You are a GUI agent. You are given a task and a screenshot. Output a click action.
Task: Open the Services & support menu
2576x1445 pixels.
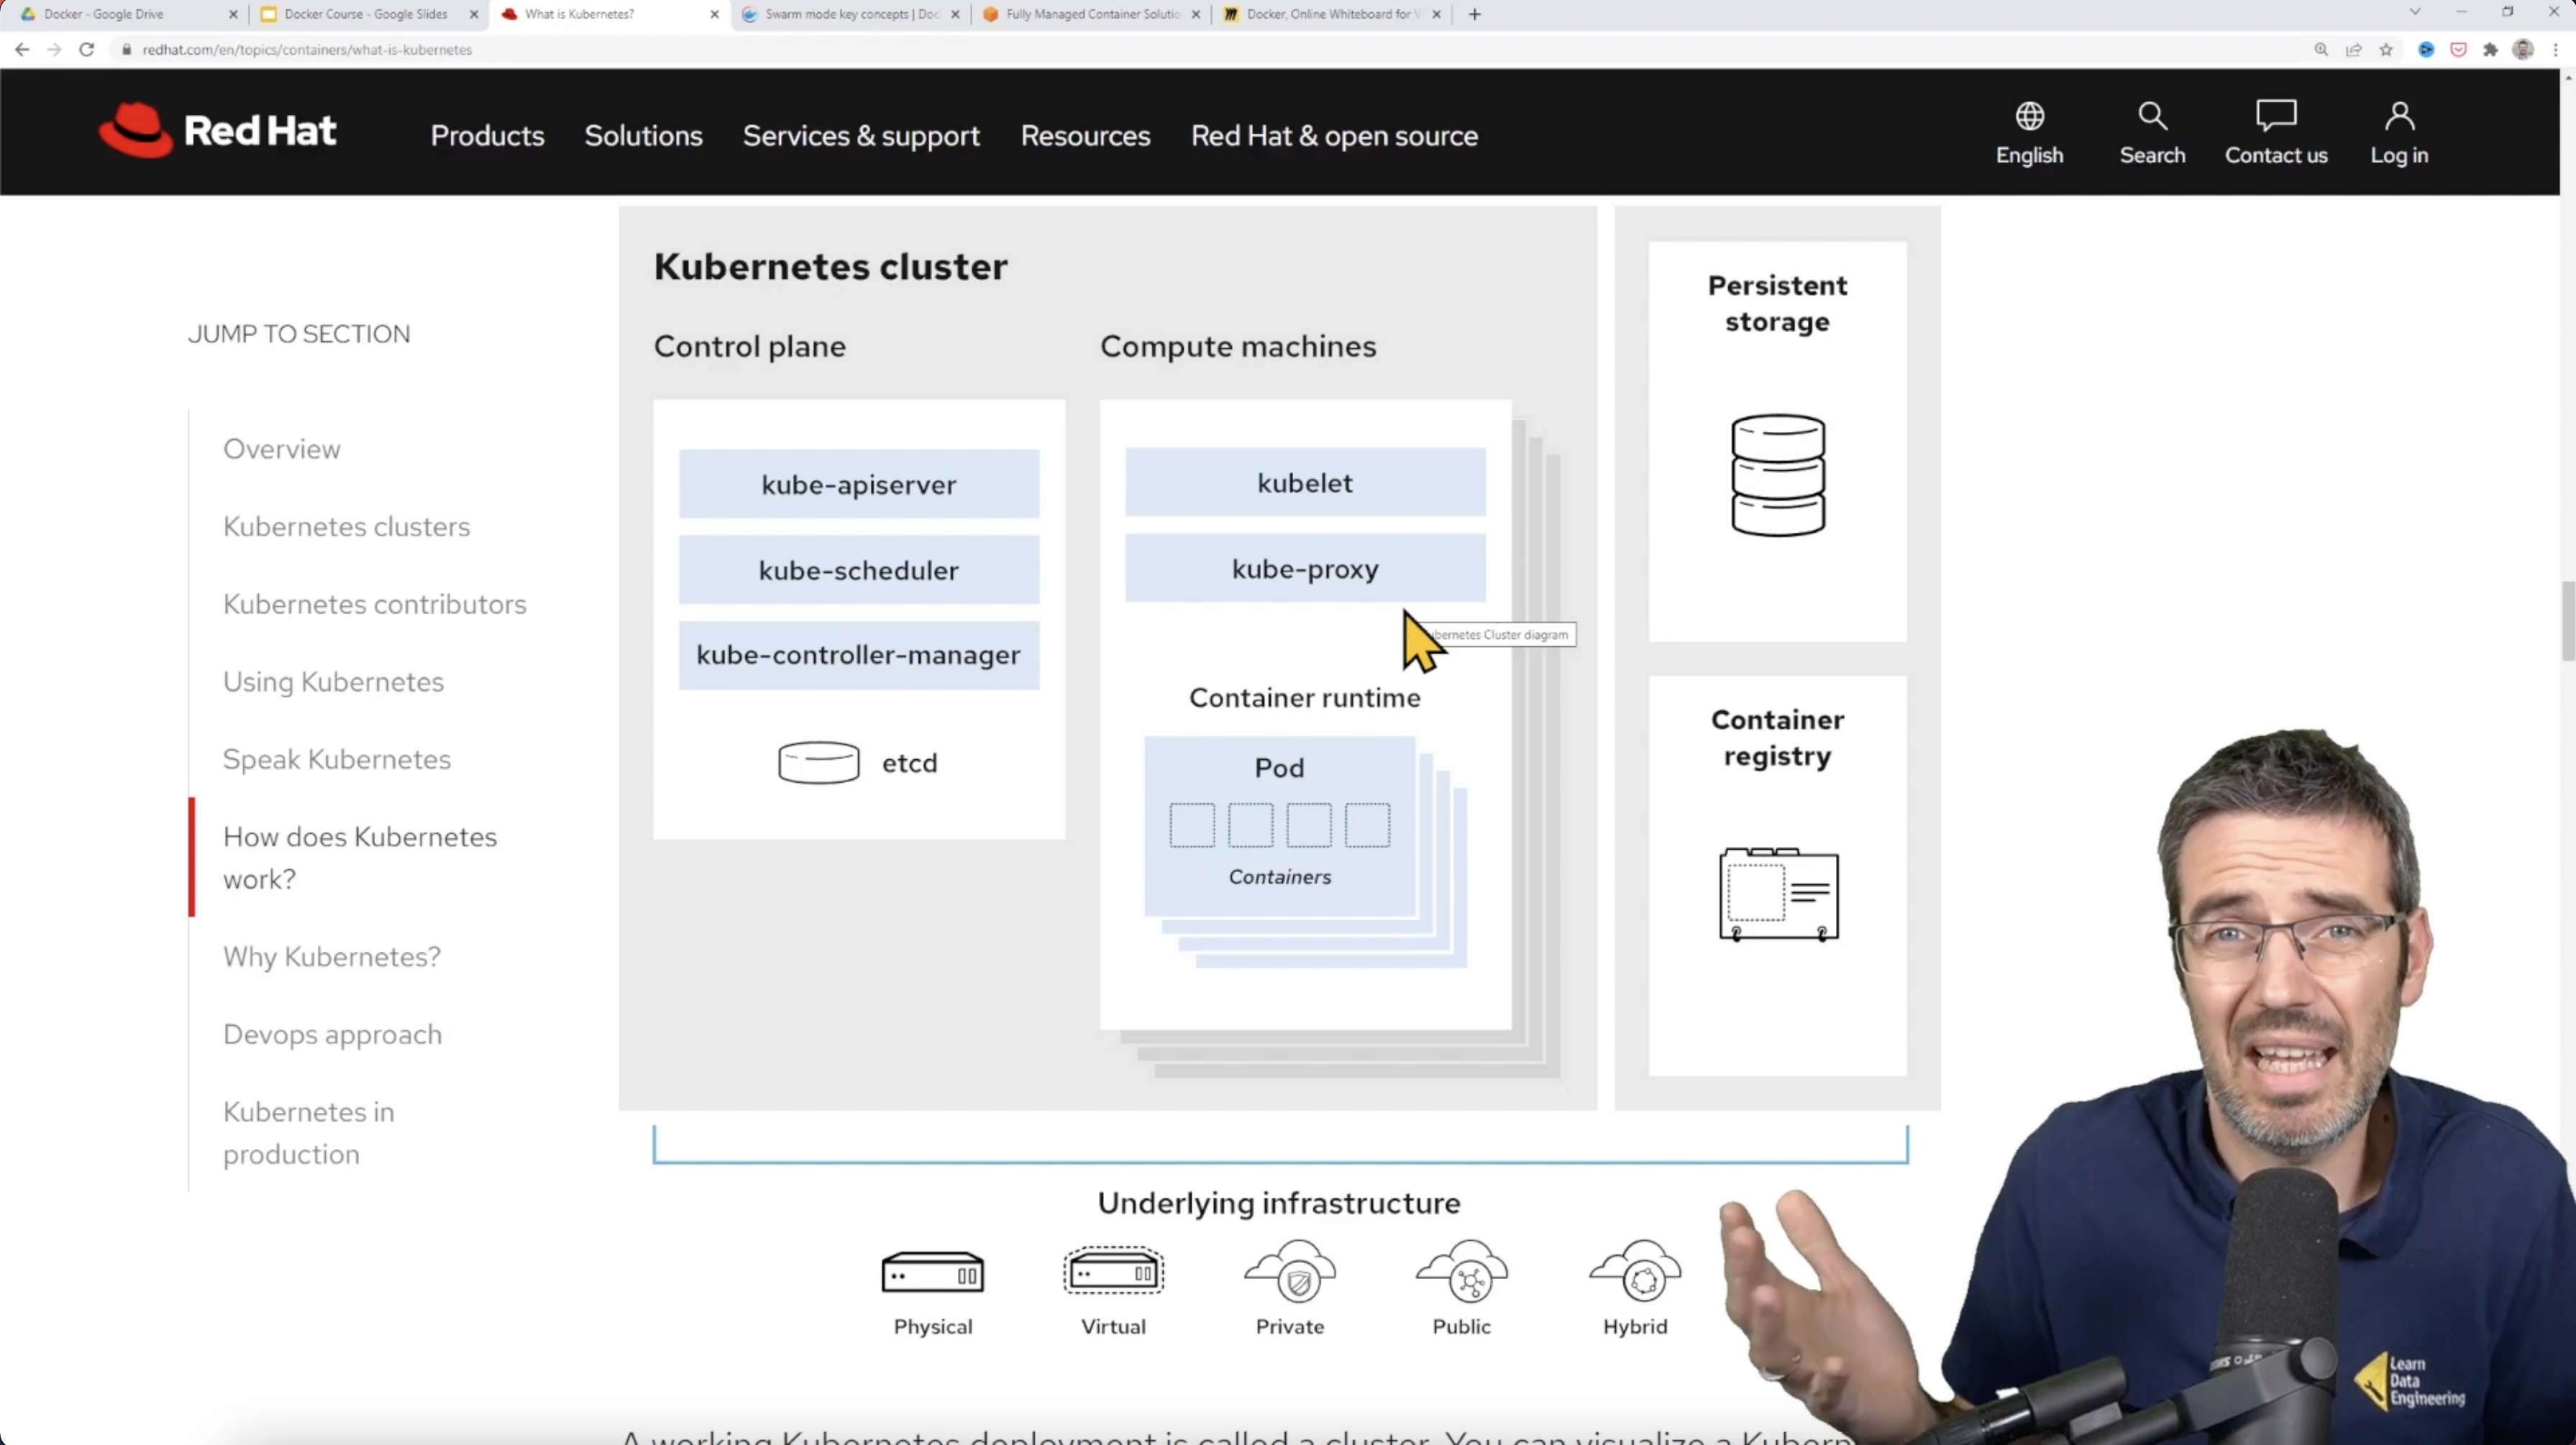[x=861, y=135]
